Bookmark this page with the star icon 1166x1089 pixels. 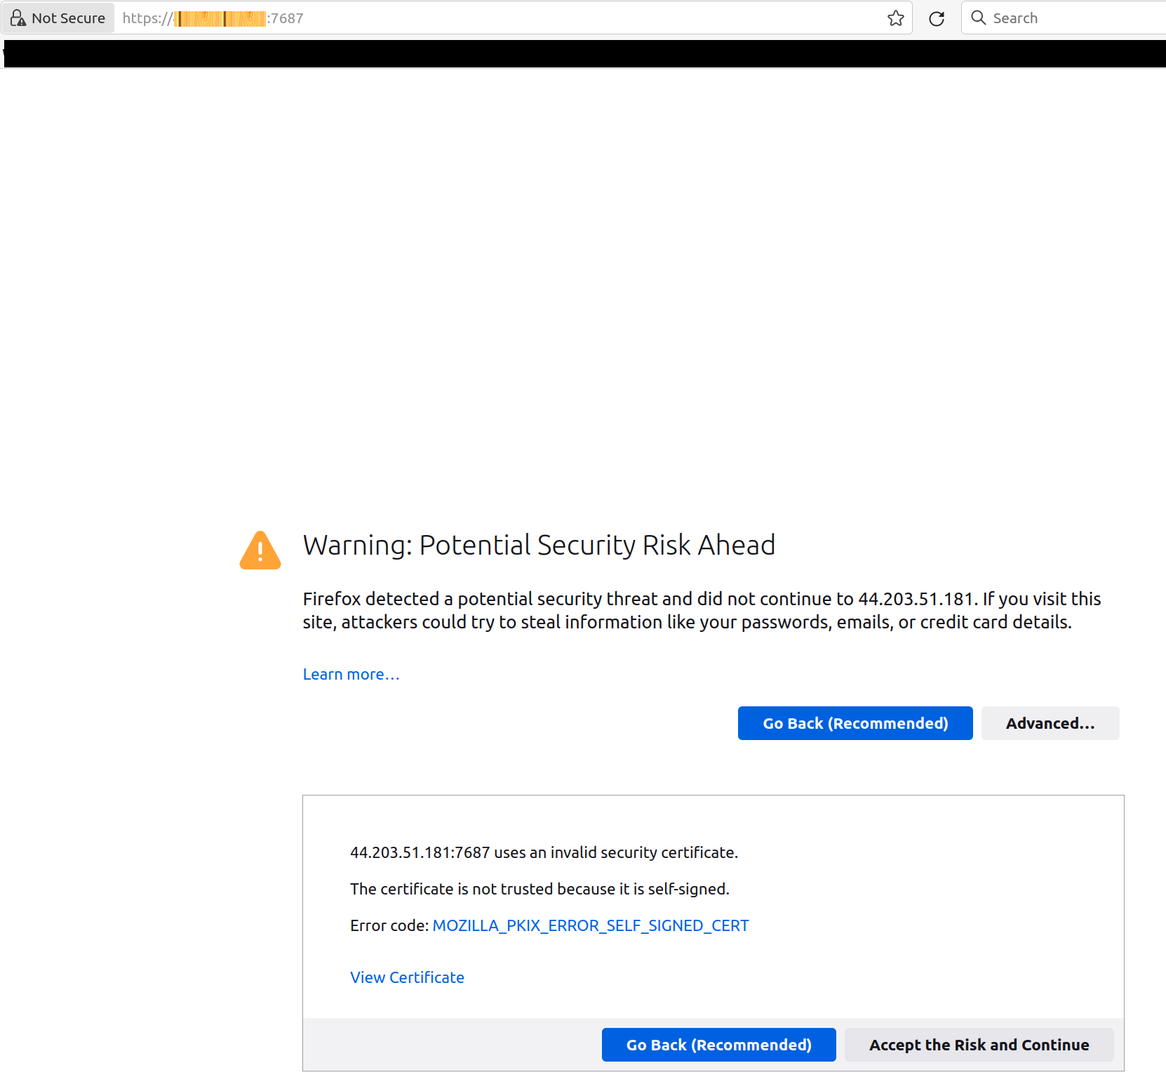(x=895, y=18)
